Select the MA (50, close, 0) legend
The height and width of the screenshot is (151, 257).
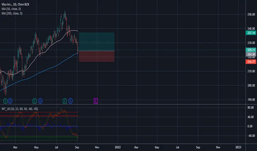point(11,9)
